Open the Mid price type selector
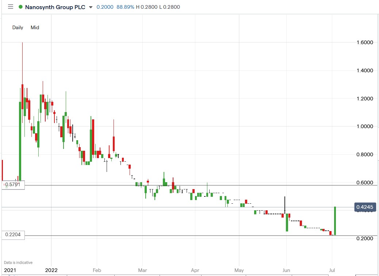This screenshot has height=276, width=379. coord(35,27)
